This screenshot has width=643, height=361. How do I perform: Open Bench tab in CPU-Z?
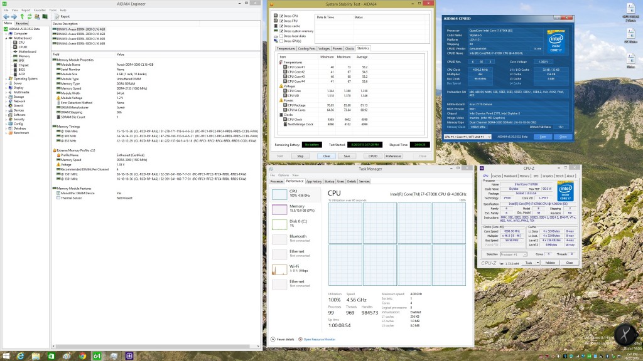559,176
